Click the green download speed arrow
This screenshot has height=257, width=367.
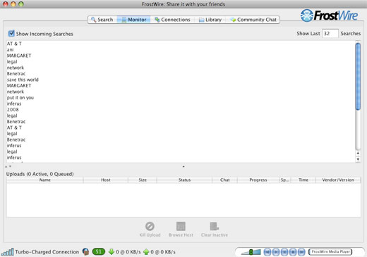pos(112,252)
